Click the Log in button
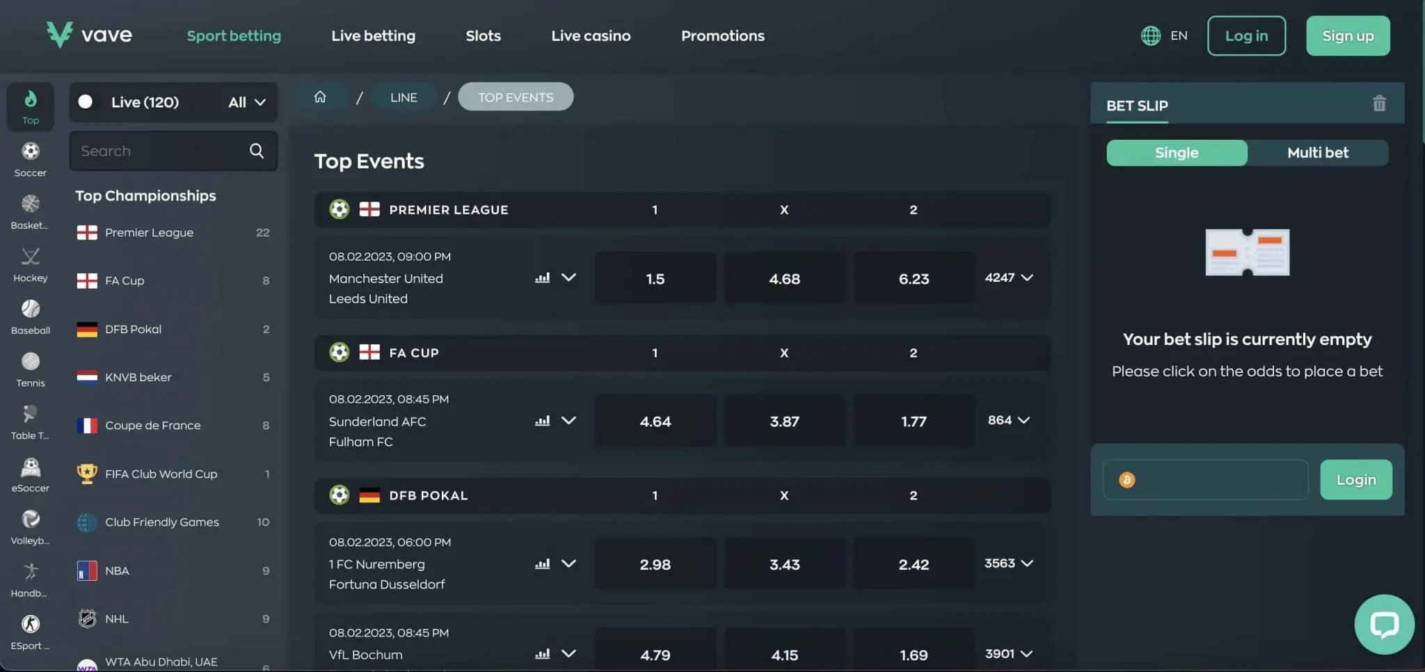The width and height of the screenshot is (1425, 672). [x=1246, y=35]
